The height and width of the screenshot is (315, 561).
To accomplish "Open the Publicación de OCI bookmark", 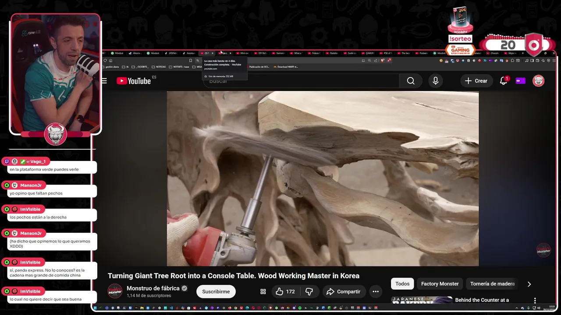I will [x=259, y=67].
